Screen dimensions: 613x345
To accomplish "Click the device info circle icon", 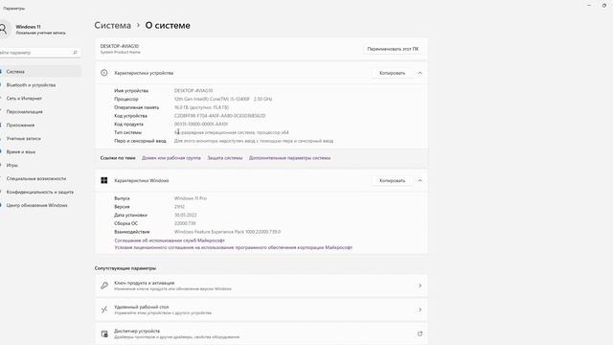I will point(104,73).
